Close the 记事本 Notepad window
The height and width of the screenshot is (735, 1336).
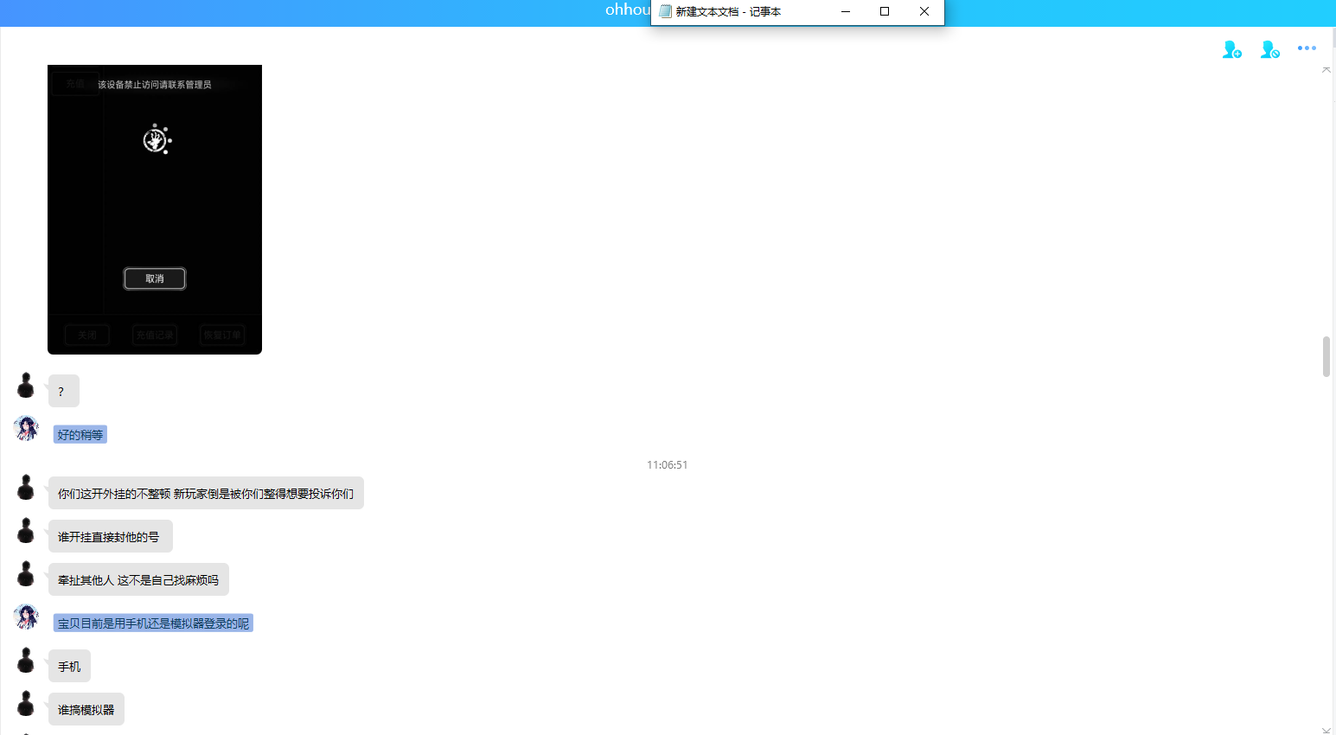tap(924, 11)
